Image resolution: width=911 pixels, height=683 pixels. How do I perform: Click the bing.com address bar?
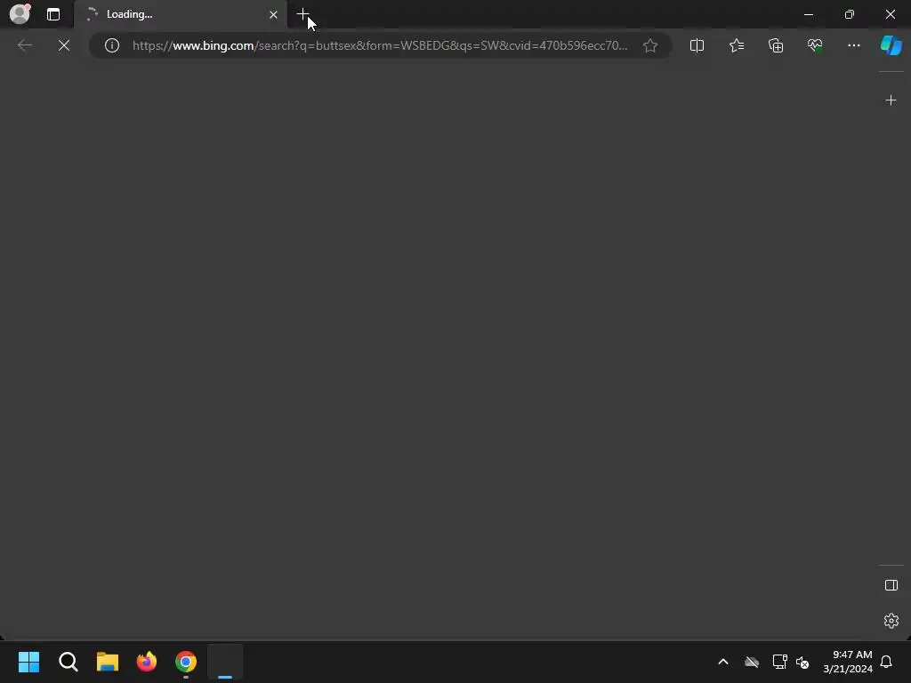pyautogui.click(x=379, y=45)
